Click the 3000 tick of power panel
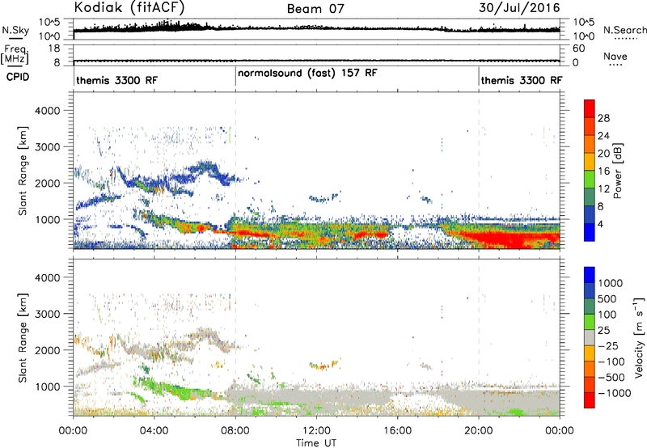Screen dimensions: 647x448 47,147
